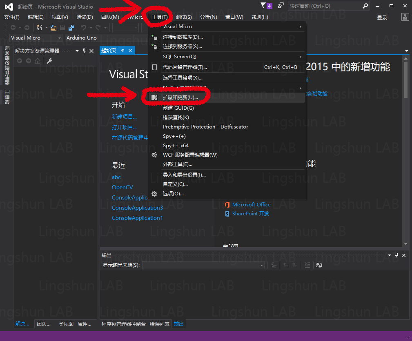412x341 pixels.
Task: Click the new project toolbar icon
Action: click(x=40, y=27)
